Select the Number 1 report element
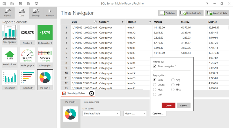Viewport: 233px width, 128px height. pos(27,35)
